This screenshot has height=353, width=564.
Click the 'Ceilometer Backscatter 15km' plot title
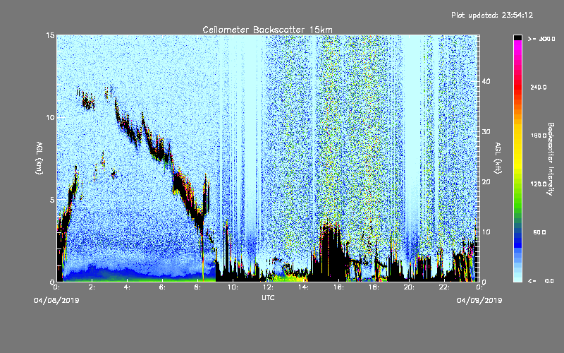[267, 30]
